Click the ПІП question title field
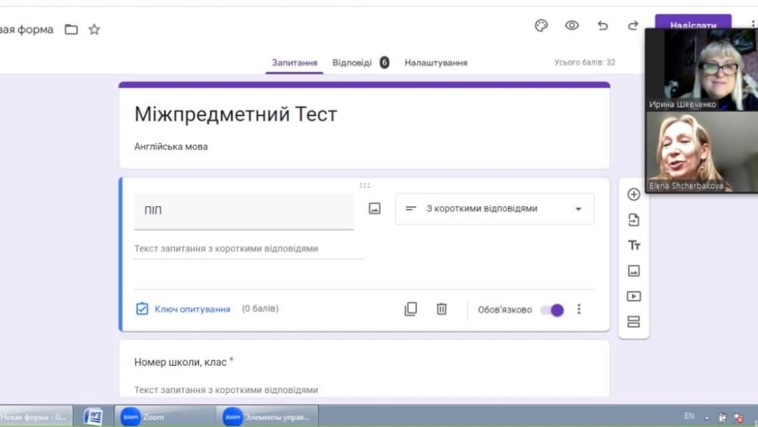 pyautogui.click(x=244, y=211)
